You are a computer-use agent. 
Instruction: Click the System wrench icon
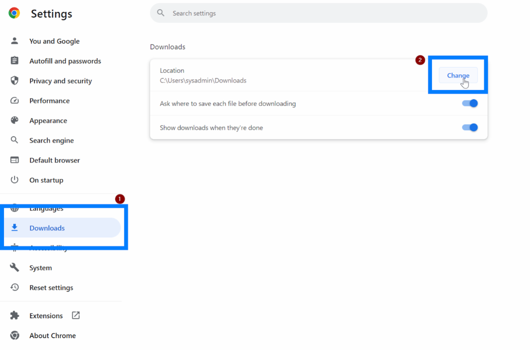[15, 268]
